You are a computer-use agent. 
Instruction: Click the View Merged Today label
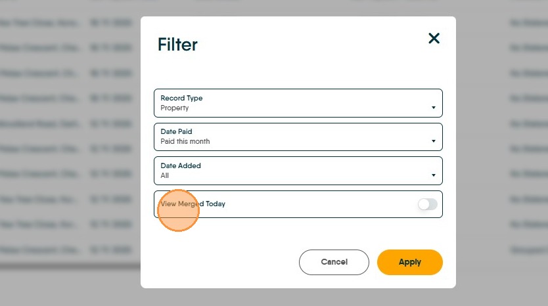pos(193,204)
